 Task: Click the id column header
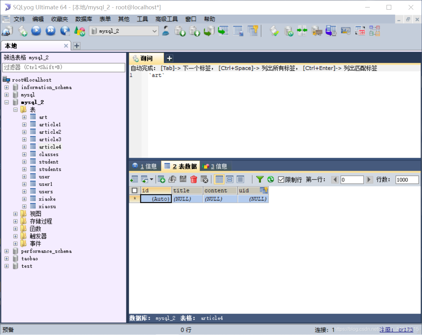click(156, 190)
